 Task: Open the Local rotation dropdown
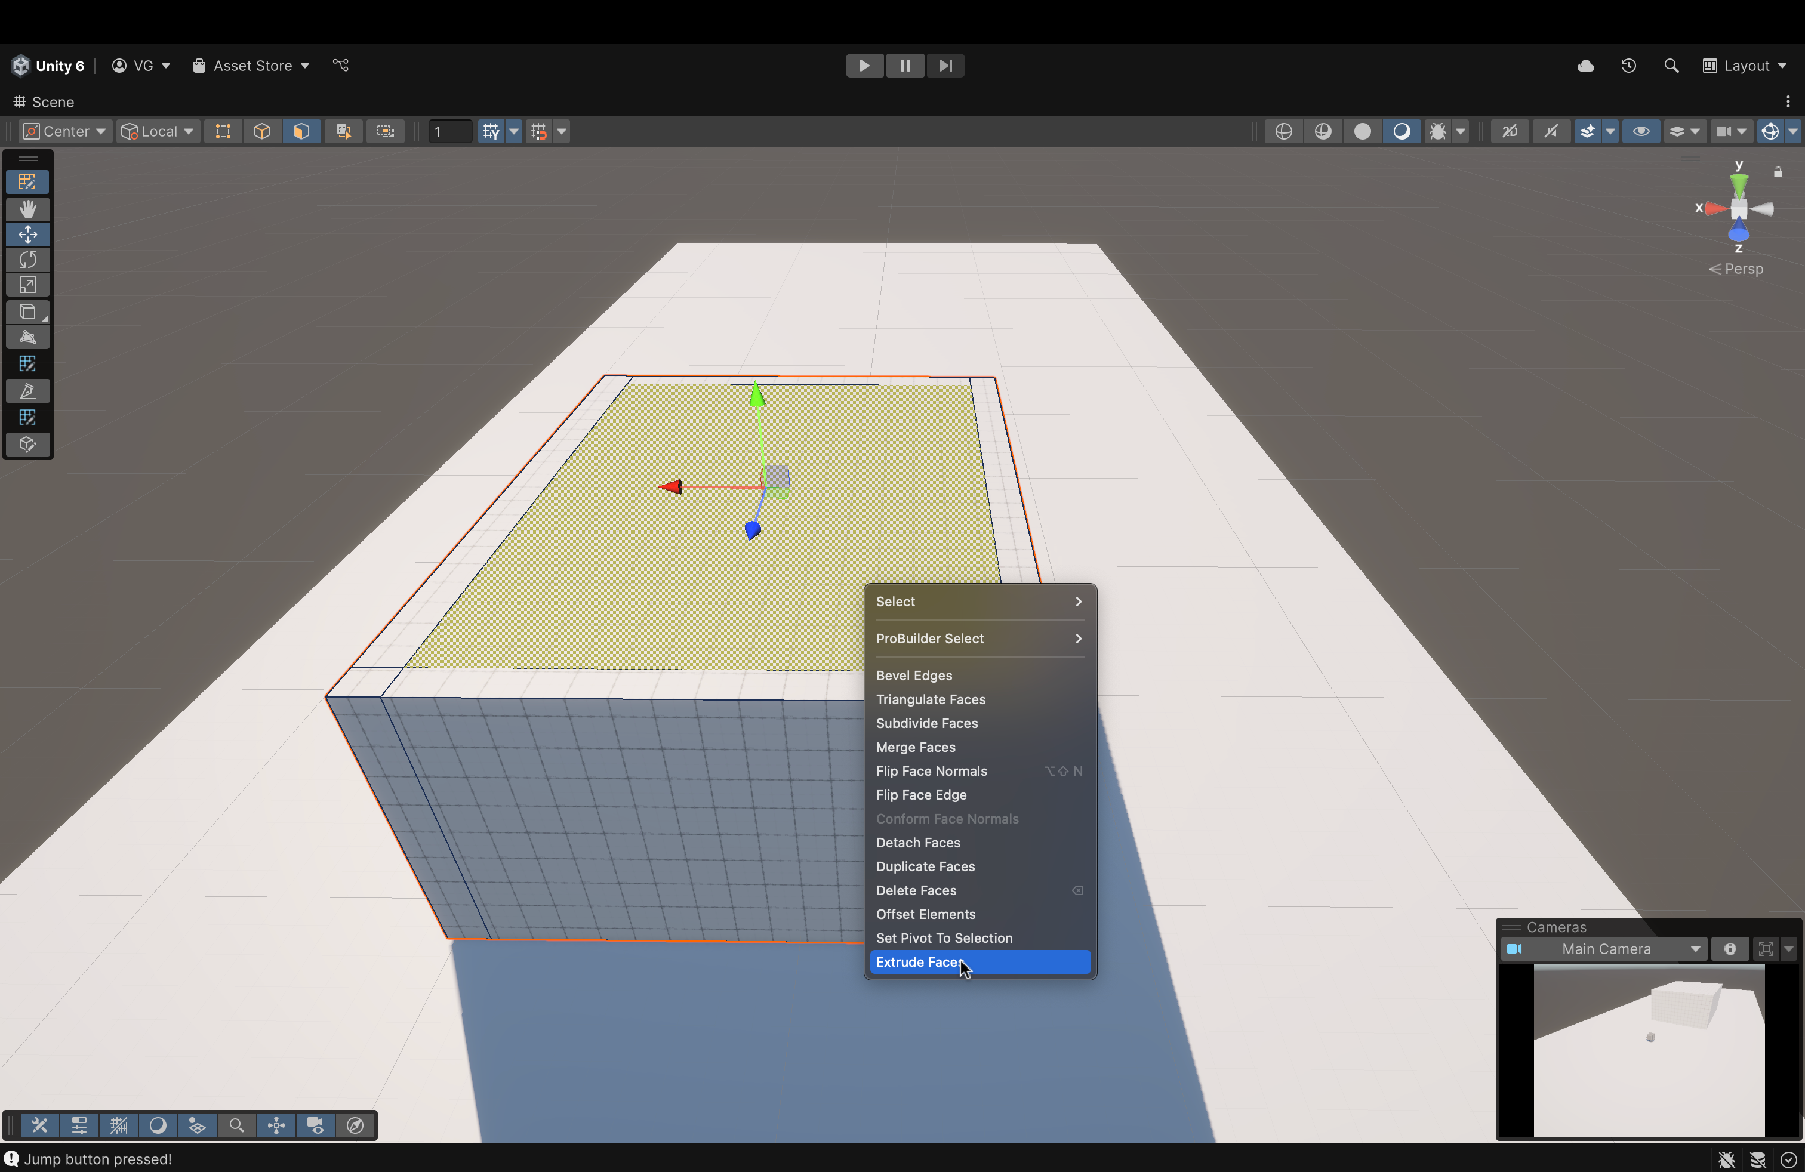[157, 131]
